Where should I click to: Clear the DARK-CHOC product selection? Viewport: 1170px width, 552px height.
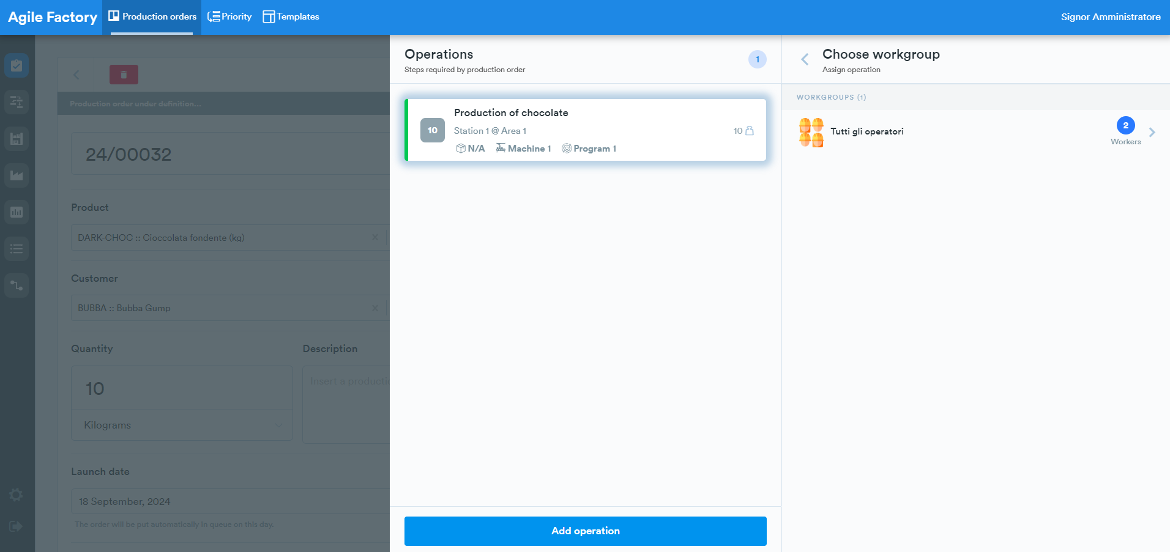click(375, 237)
